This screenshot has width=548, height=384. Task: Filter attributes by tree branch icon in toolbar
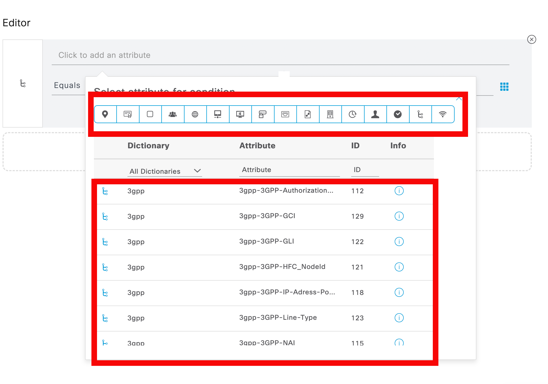click(420, 114)
